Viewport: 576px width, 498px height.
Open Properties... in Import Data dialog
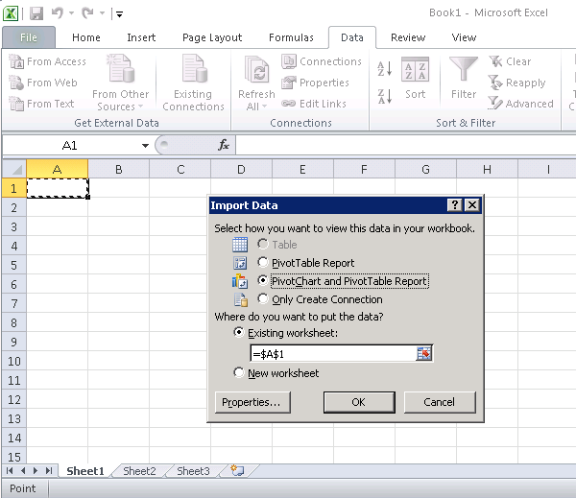[x=251, y=402]
